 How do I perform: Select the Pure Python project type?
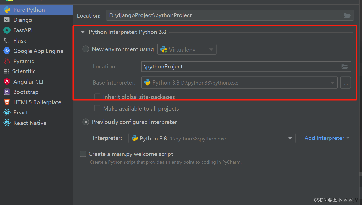point(36,10)
